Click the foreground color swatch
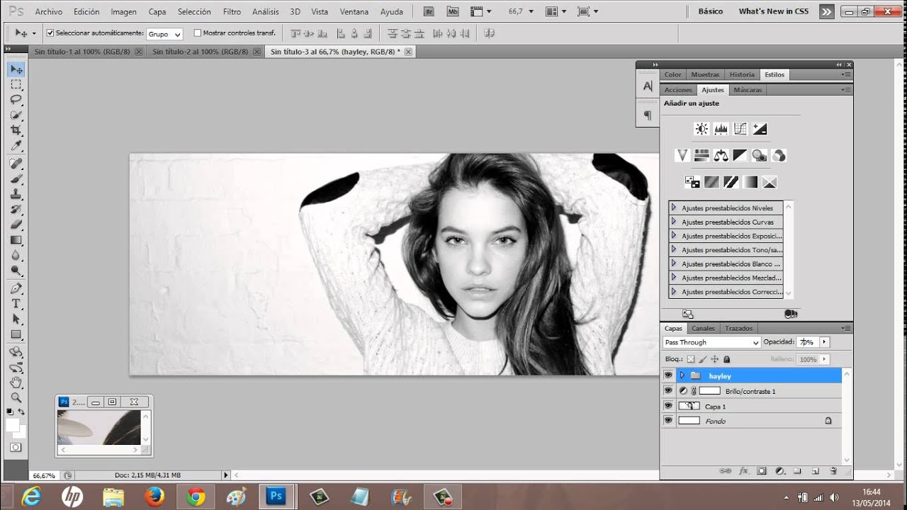The width and height of the screenshot is (907, 510). tap(13, 425)
